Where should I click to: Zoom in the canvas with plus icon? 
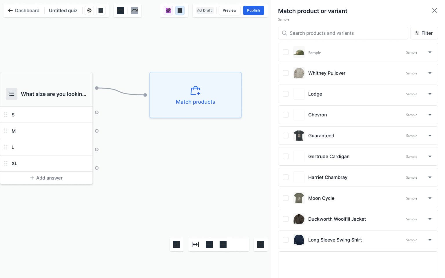coord(223,244)
